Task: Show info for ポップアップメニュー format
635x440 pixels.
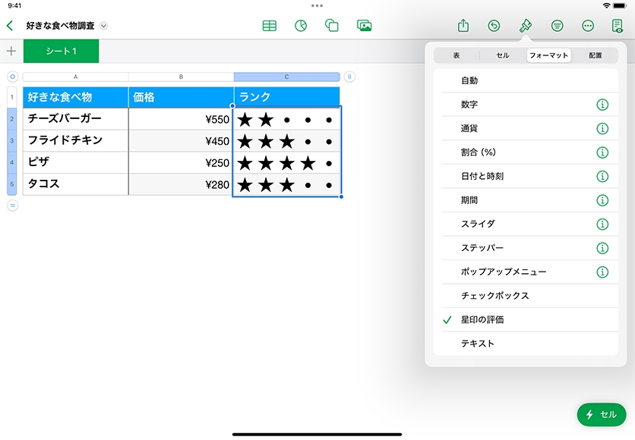Action: [x=602, y=272]
